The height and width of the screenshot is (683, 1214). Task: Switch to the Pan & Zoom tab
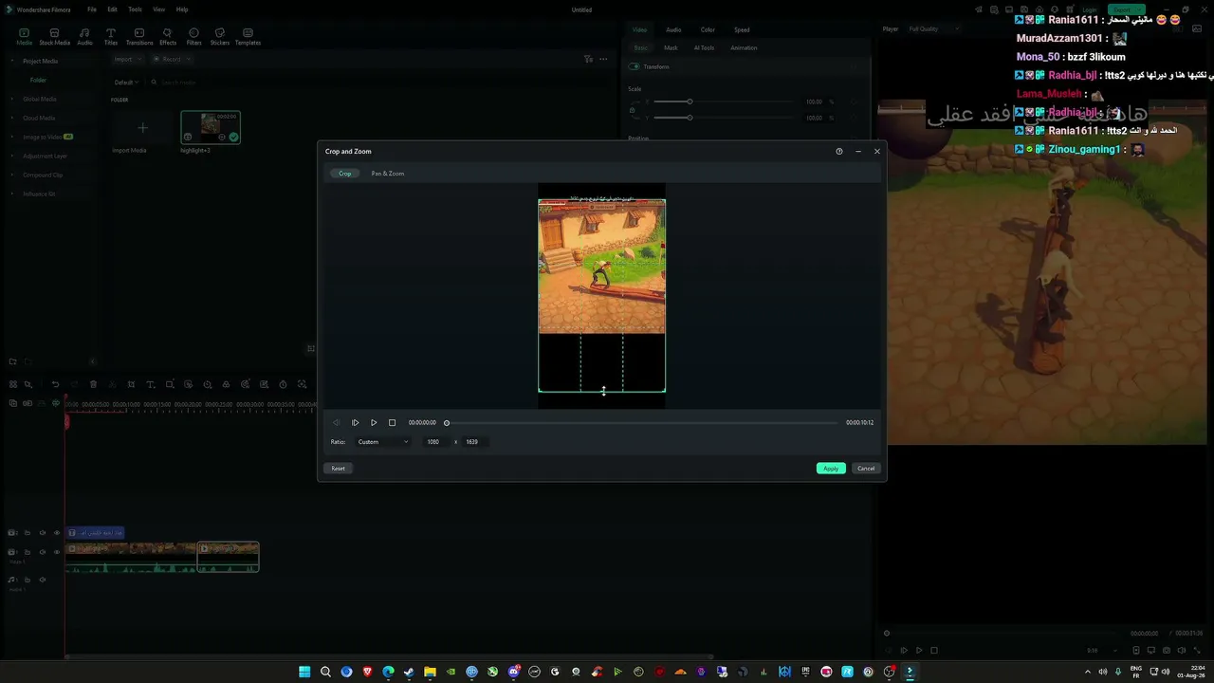pyautogui.click(x=388, y=174)
